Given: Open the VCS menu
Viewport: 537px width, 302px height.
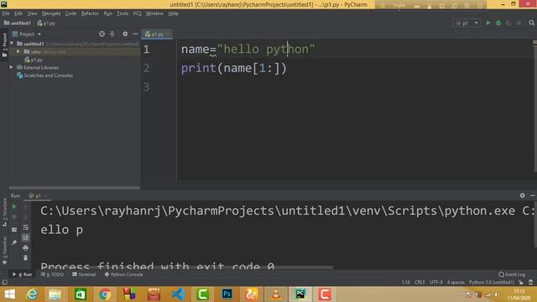Looking at the screenshot, I should tap(137, 13).
